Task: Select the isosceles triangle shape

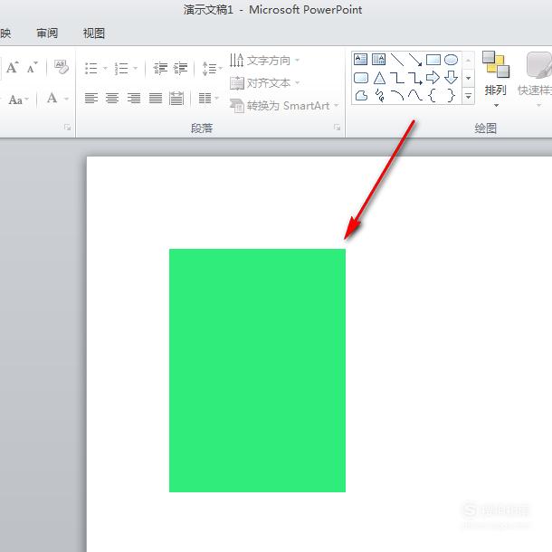Action: [379, 78]
